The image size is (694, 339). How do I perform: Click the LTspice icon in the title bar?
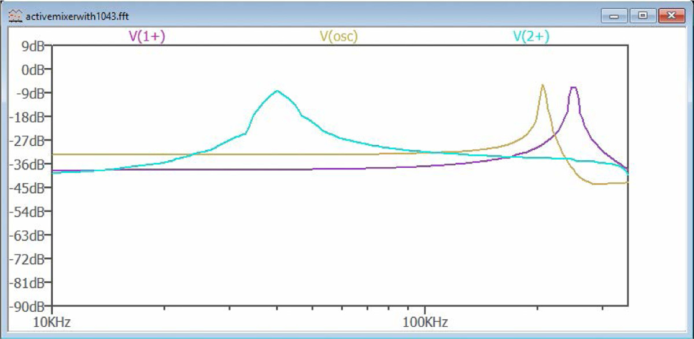16,16
